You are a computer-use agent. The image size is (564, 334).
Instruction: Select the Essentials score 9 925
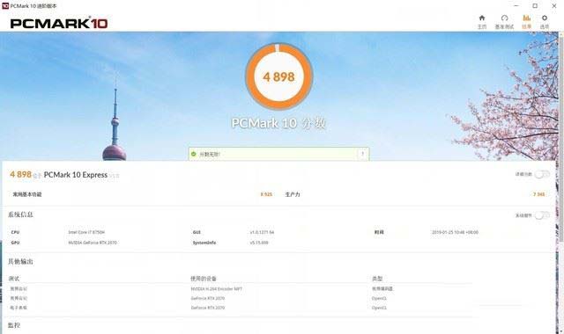pos(266,194)
